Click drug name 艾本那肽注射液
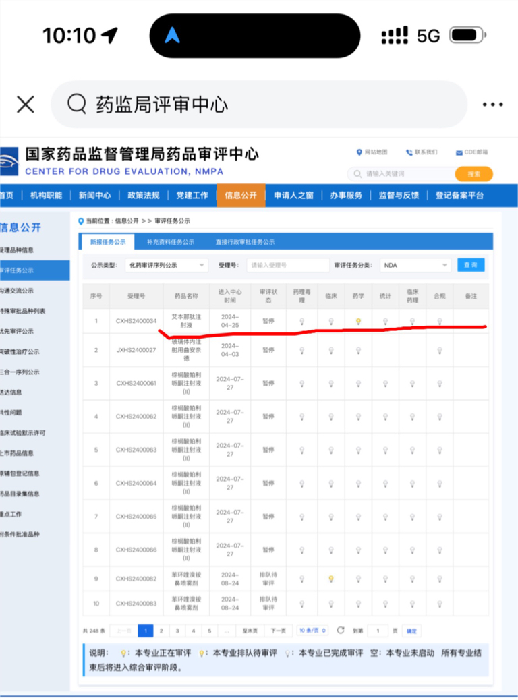 (x=186, y=321)
